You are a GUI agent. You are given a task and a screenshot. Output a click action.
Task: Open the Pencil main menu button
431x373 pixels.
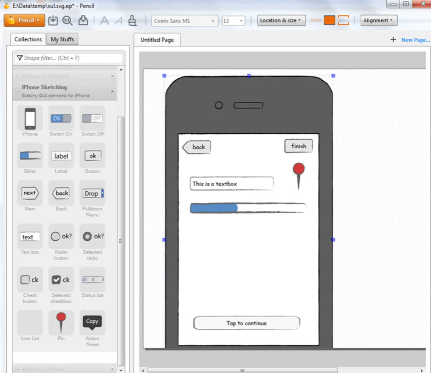(x=25, y=20)
